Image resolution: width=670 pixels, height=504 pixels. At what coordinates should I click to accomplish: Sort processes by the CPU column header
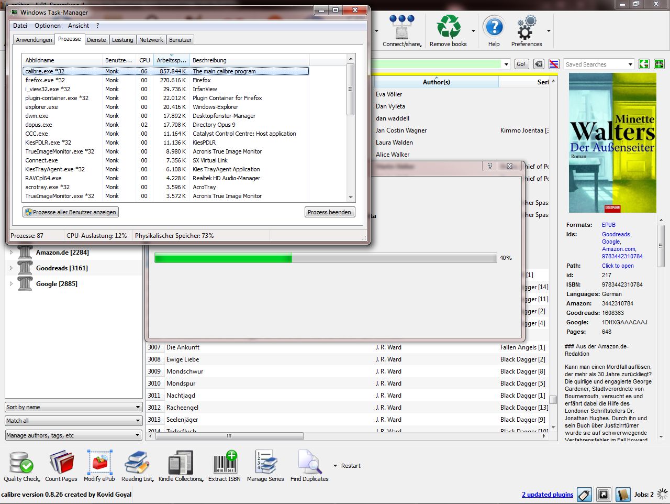pos(144,60)
